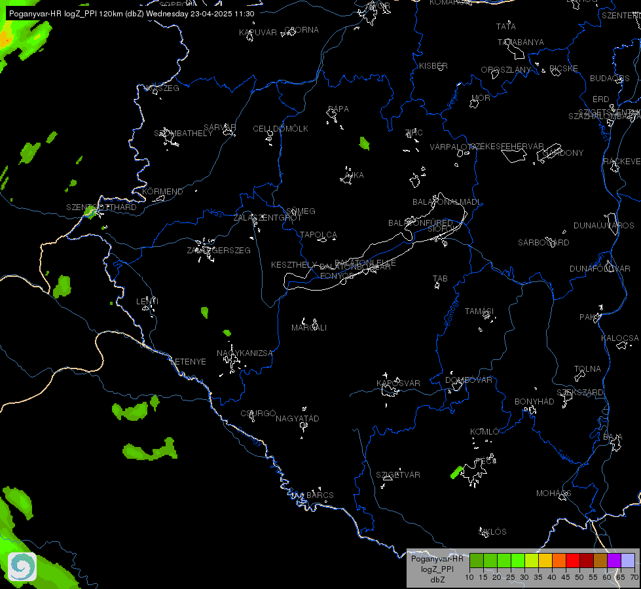Click the SZOMBATHELY city label
Viewport: 641px width, 589px height.
click(x=183, y=134)
